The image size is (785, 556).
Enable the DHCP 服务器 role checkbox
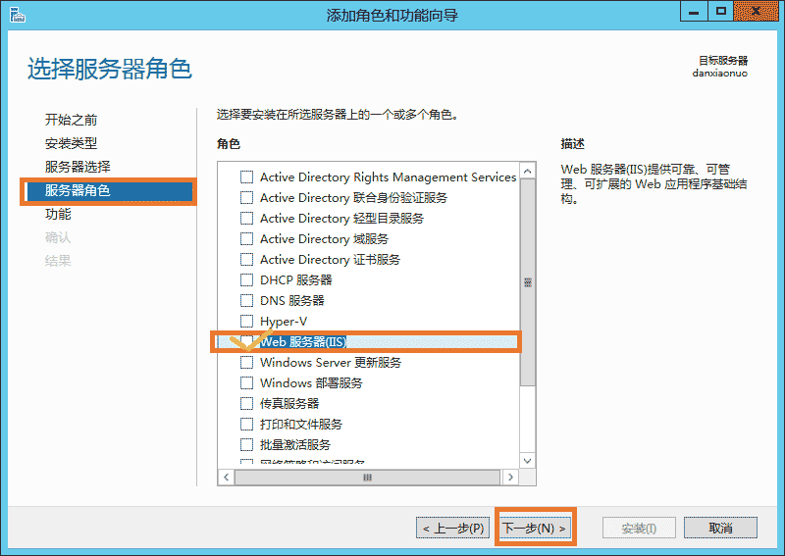click(x=247, y=280)
